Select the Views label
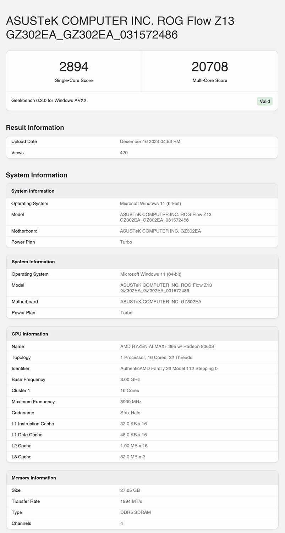This screenshot has height=533, width=285. click(x=17, y=152)
